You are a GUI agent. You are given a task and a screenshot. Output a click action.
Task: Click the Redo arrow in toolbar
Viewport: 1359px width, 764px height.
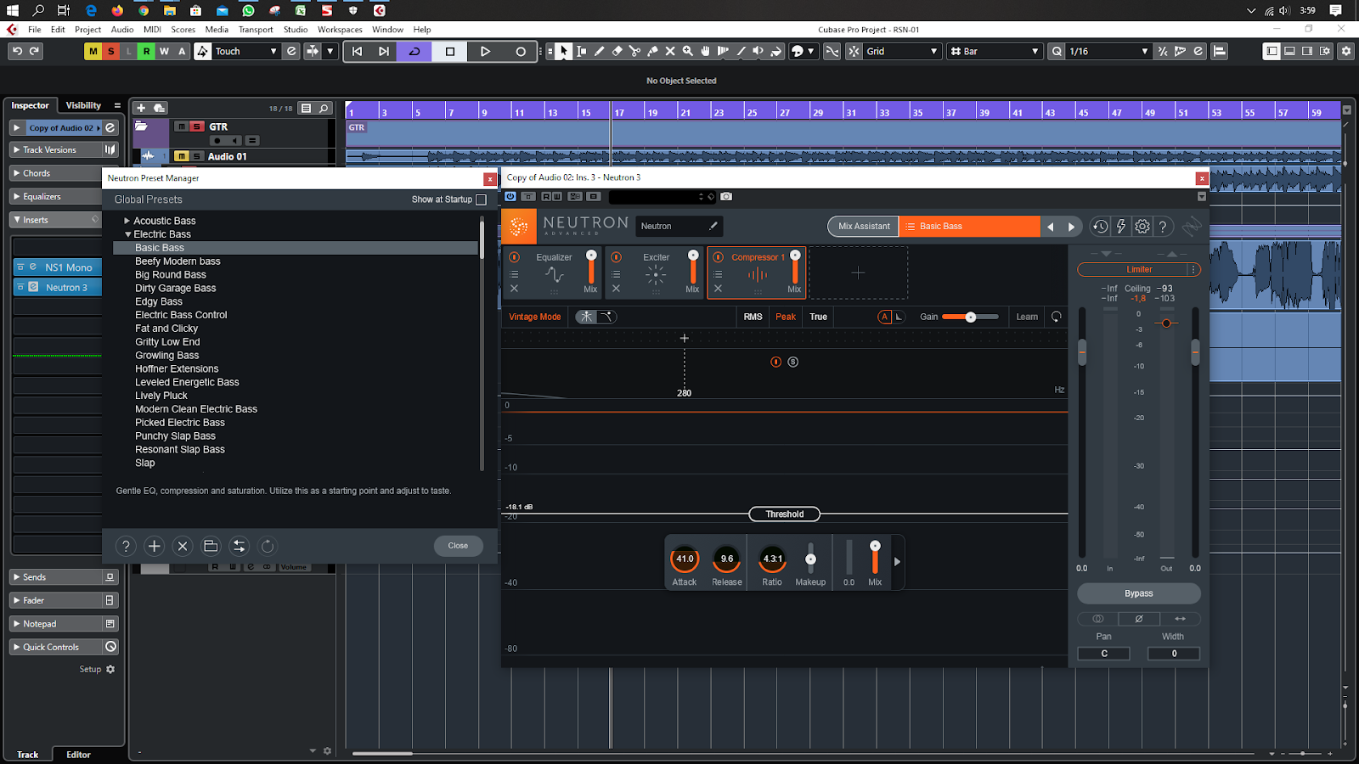pyautogui.click(x=35, y=51)
